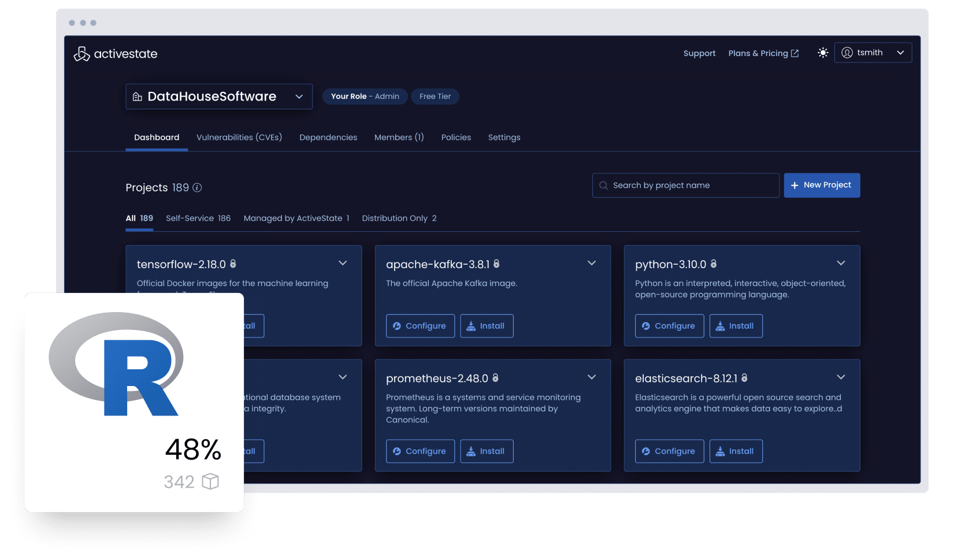965x549 pixels.
Task: Open the Plans & Pricing external link
Action: 763,53
